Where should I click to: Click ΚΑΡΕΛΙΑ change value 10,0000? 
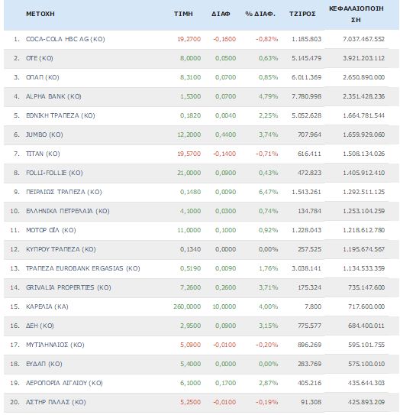[224, 306]
